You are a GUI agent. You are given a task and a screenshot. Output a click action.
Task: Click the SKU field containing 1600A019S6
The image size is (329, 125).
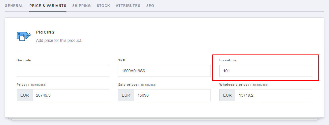164,71
